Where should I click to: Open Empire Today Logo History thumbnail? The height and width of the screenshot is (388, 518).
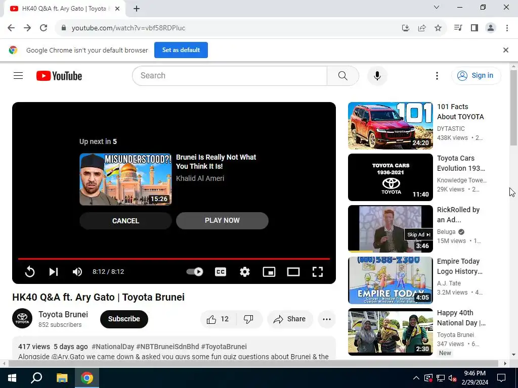coord(390,280)
